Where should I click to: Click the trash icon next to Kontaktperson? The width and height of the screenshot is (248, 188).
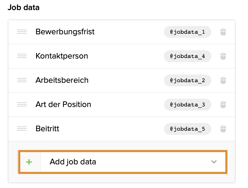(223, 56)
